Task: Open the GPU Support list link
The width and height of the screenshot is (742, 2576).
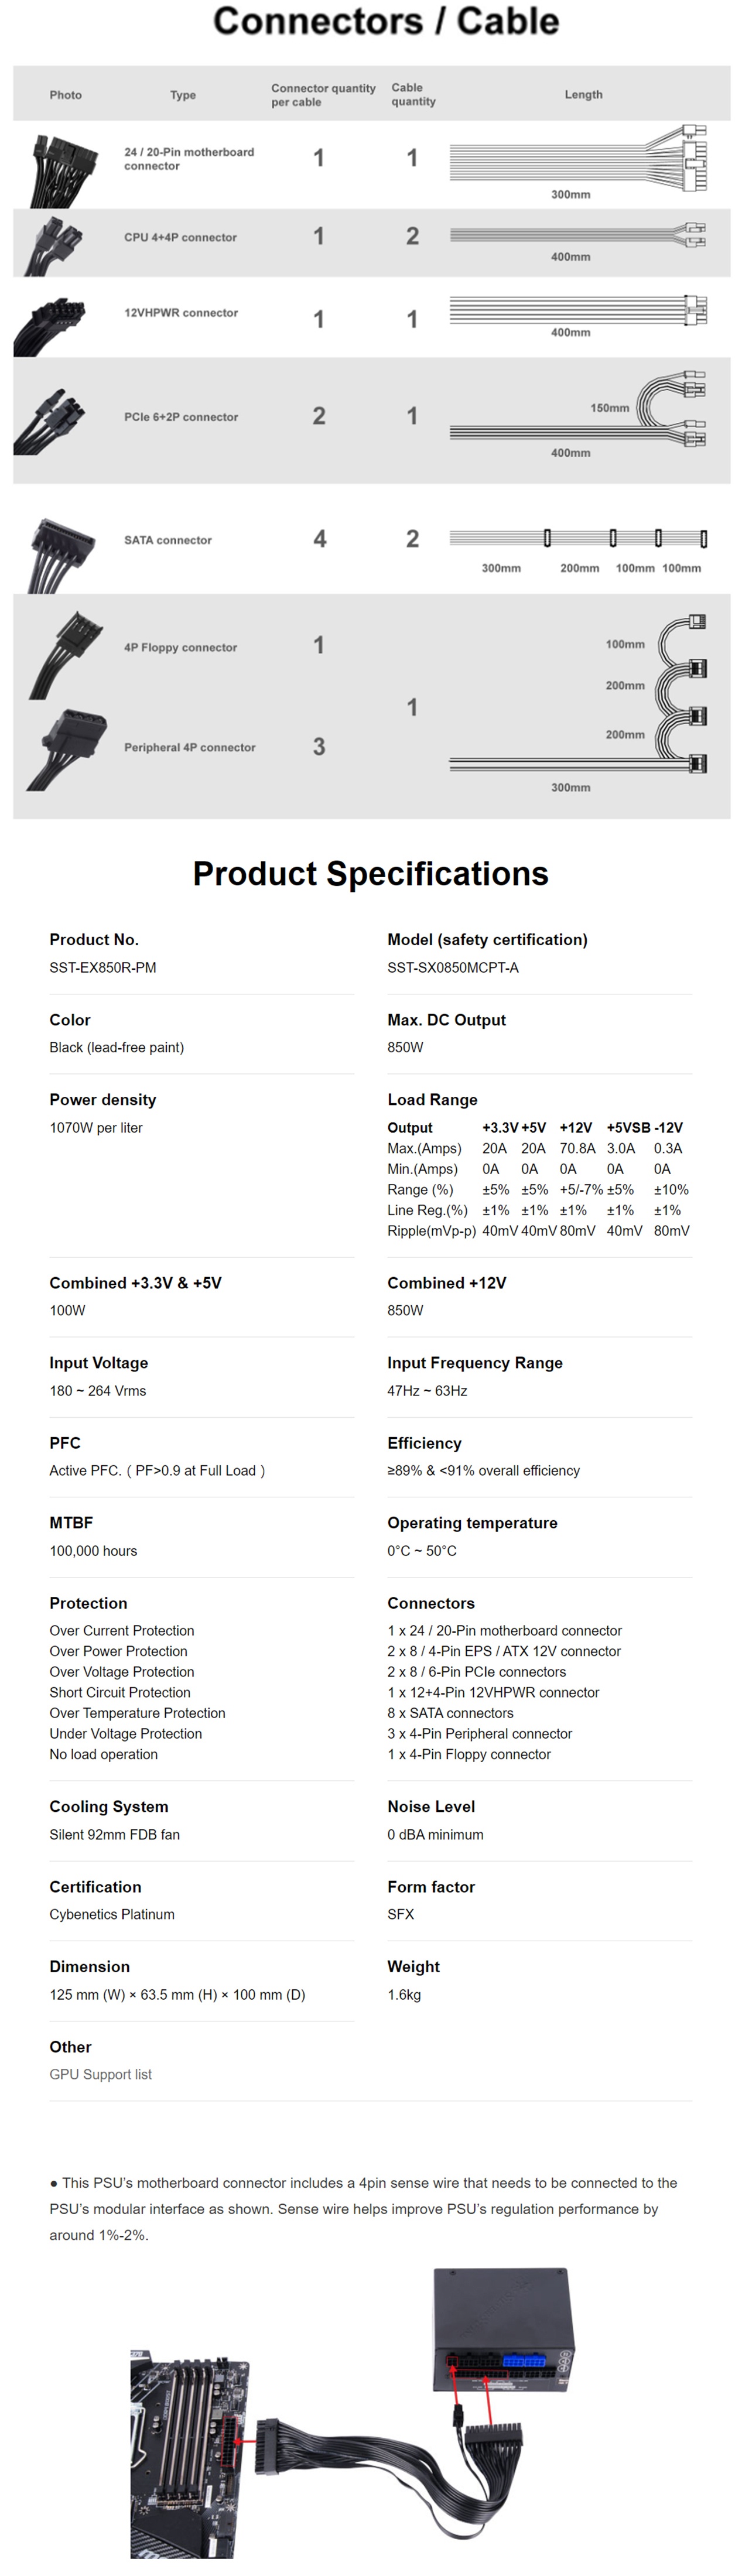Action: pyautogui.click(x=100, y=2074)
